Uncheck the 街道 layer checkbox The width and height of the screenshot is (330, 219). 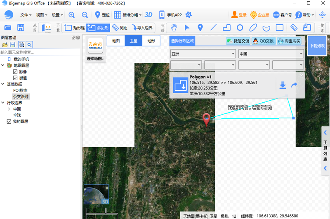[x=15, y=78]
